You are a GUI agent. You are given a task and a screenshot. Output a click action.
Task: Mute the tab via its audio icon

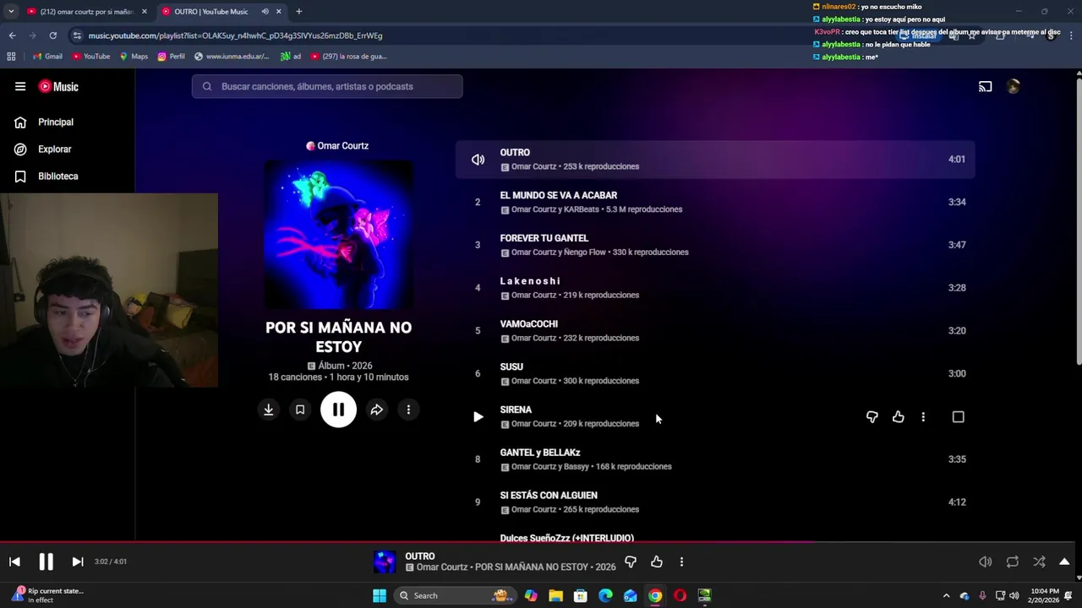click(265, 12)
